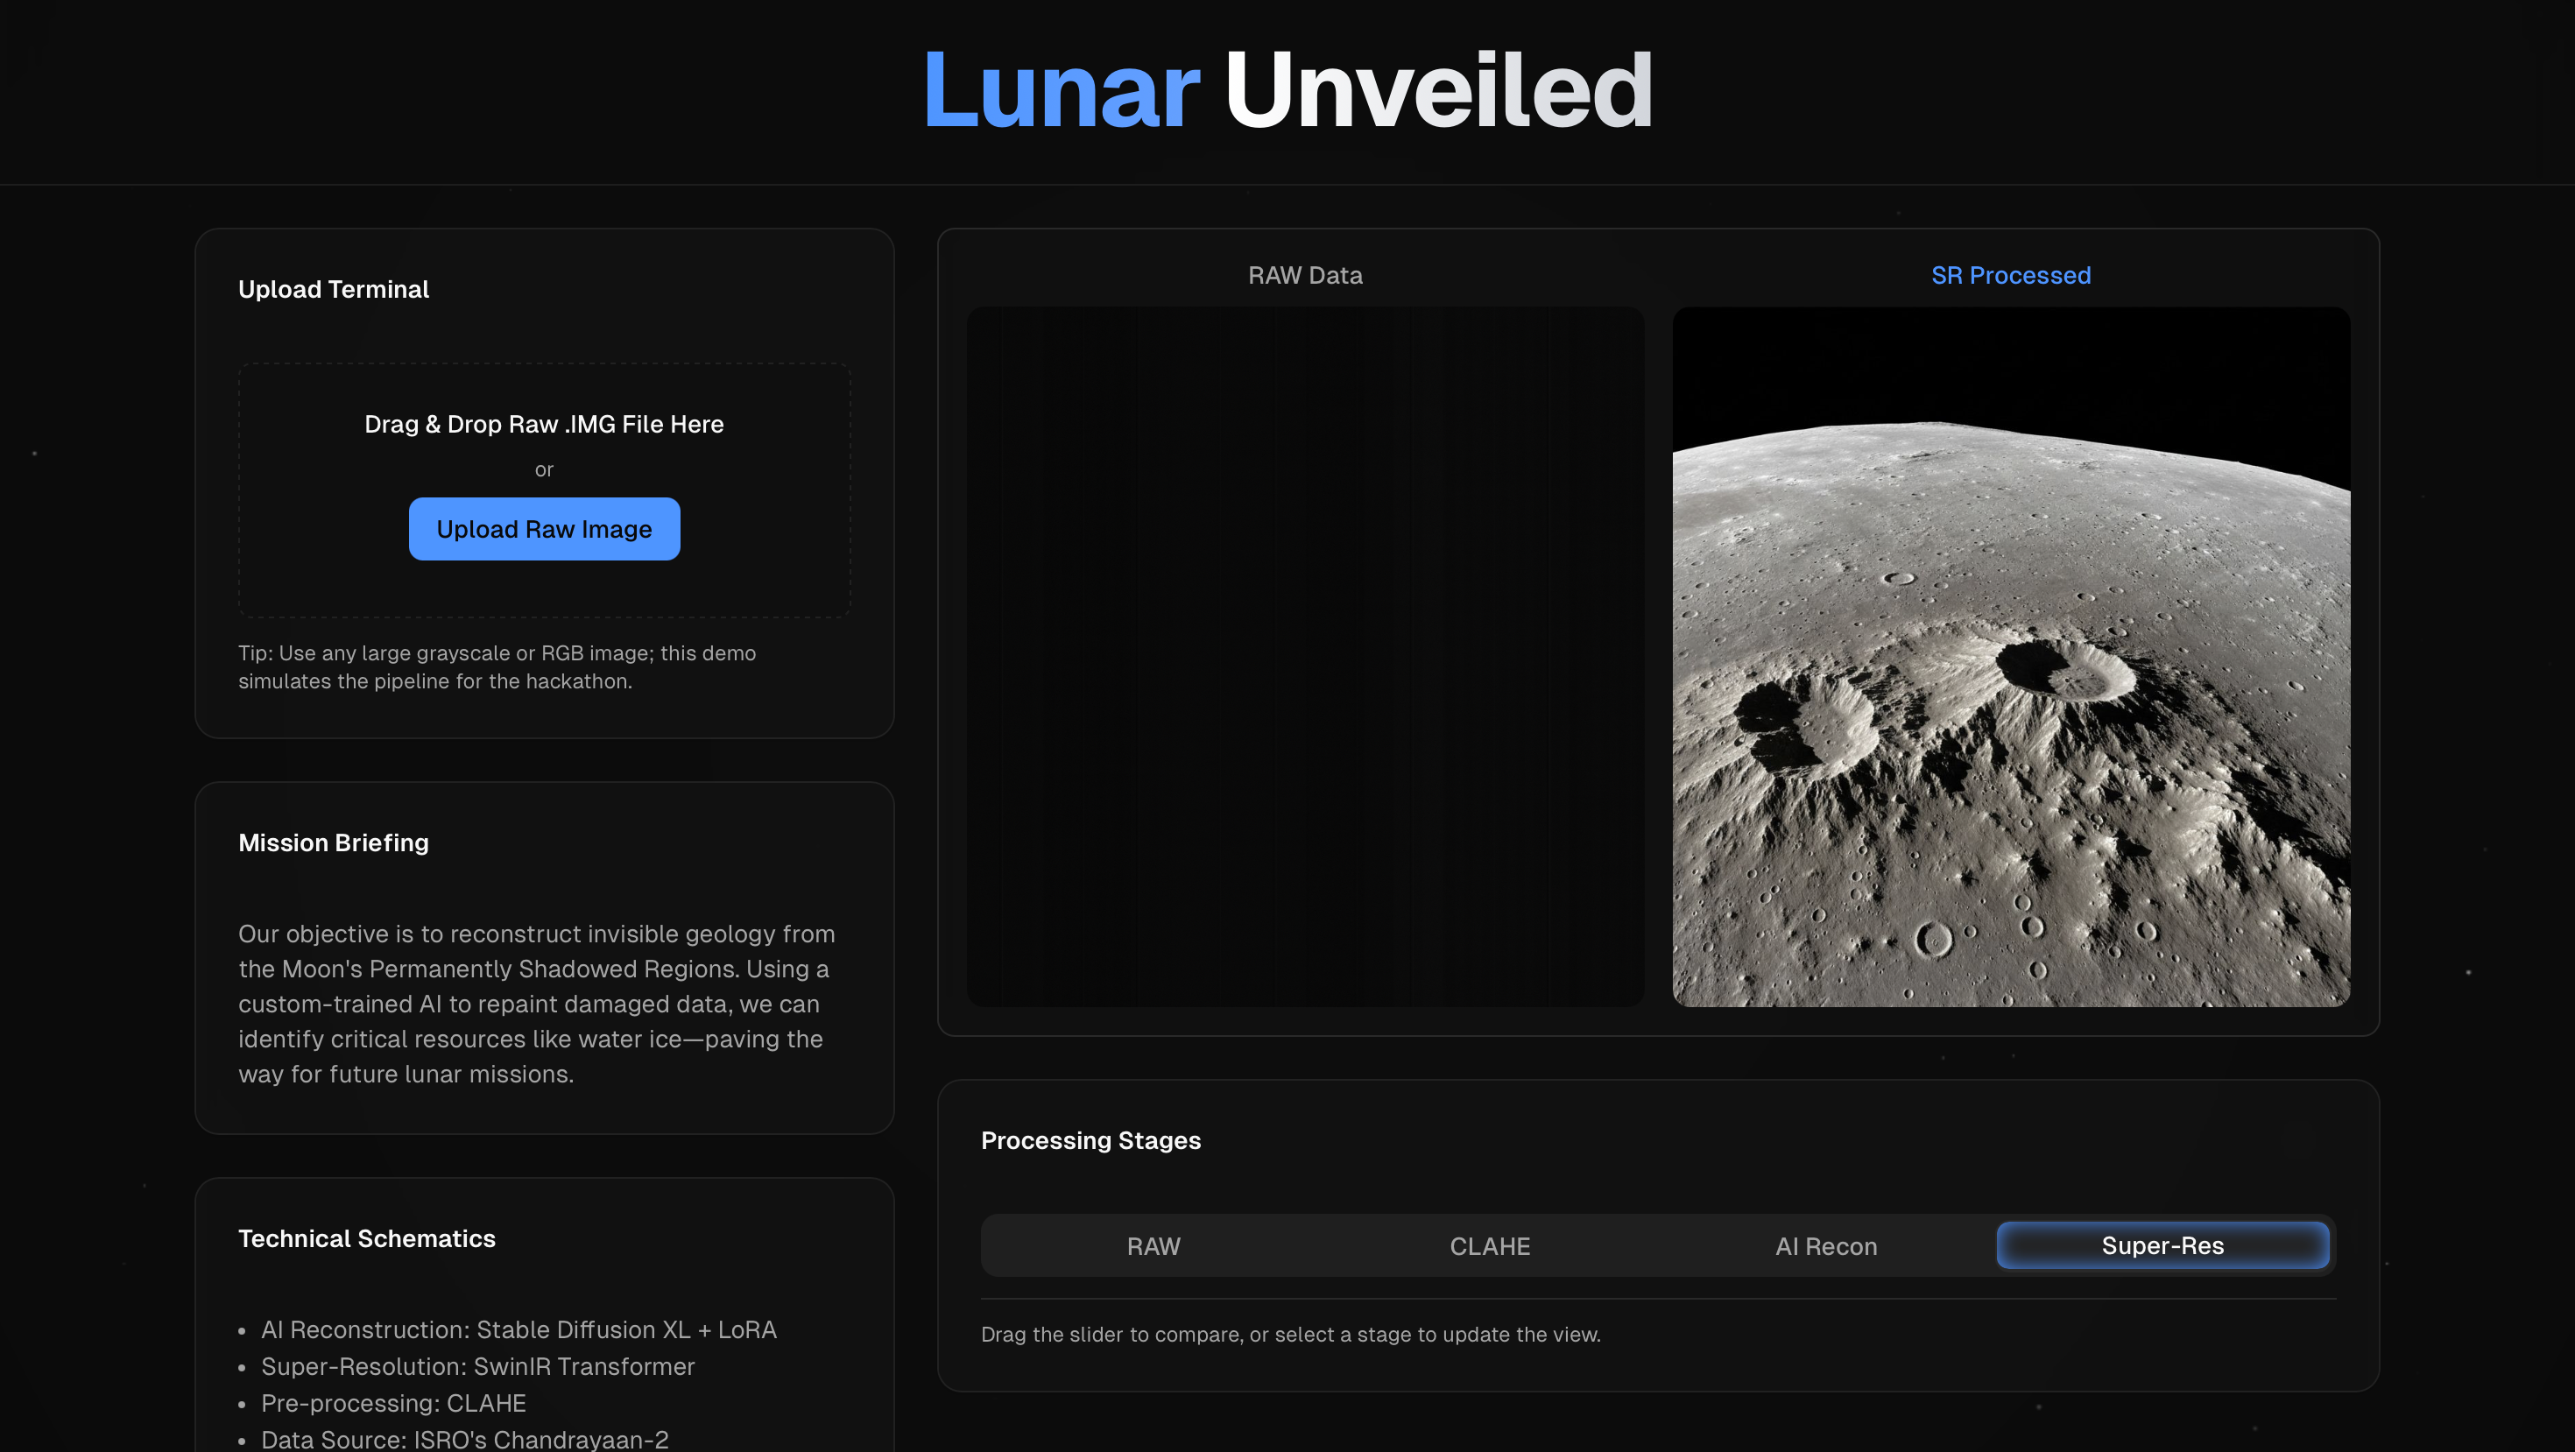Viewport: 2575px width, 1452px height.
Task: Click the Stable Diffusion XL bullet item
Action: click(x=519, y=1329)
